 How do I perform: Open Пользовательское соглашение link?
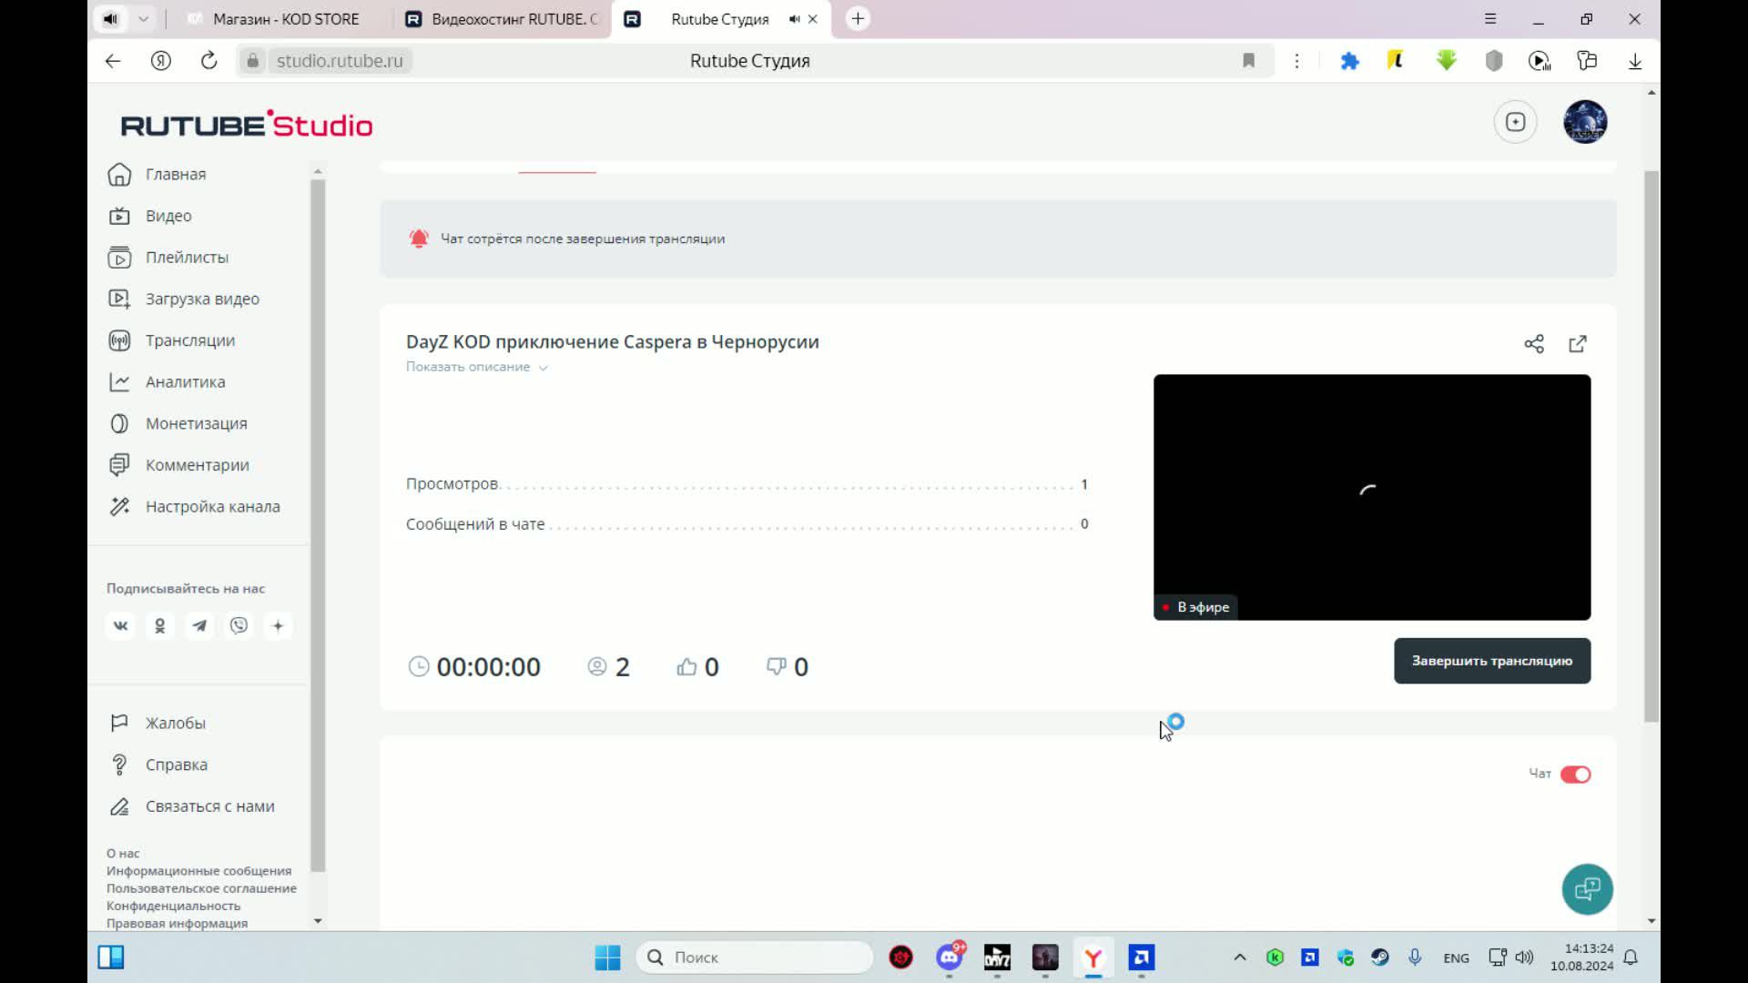[x=201, y=888]
